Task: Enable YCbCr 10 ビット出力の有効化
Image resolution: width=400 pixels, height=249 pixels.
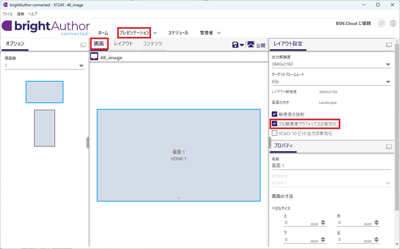Action: point(275,133)
